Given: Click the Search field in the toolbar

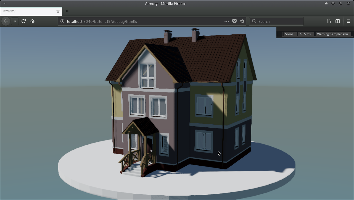Looking at the screenshot, I should pos(276,21).
